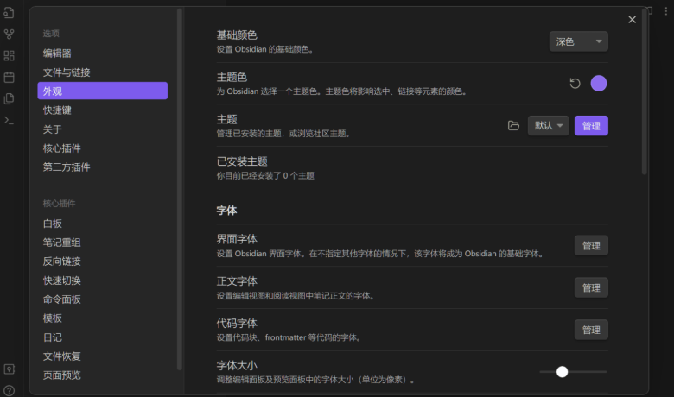This screenshot has width=674, height=397.
Task: Open 命令面板 plugin settings
Action: pyautogui.click(x=103, y=299)
